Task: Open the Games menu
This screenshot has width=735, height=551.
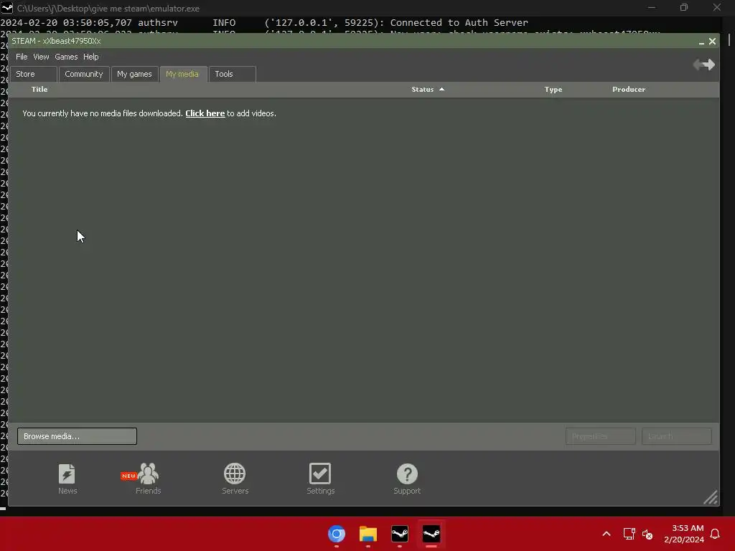Action: click(66, 57)
